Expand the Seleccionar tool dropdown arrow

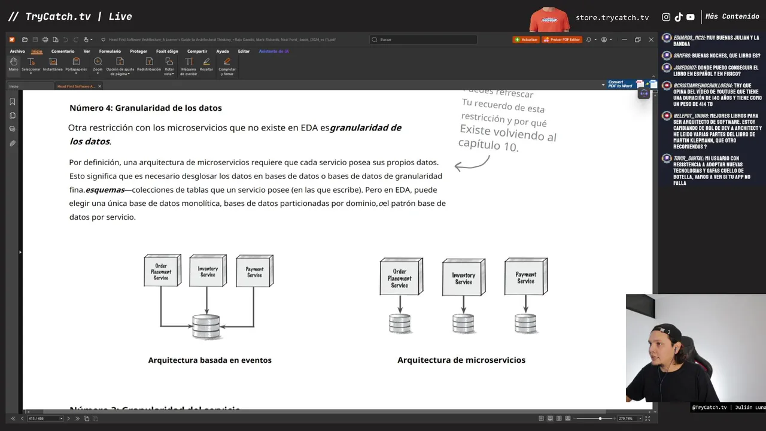[31, 74]
